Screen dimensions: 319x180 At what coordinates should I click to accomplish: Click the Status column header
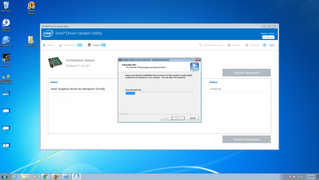[213, 82]
